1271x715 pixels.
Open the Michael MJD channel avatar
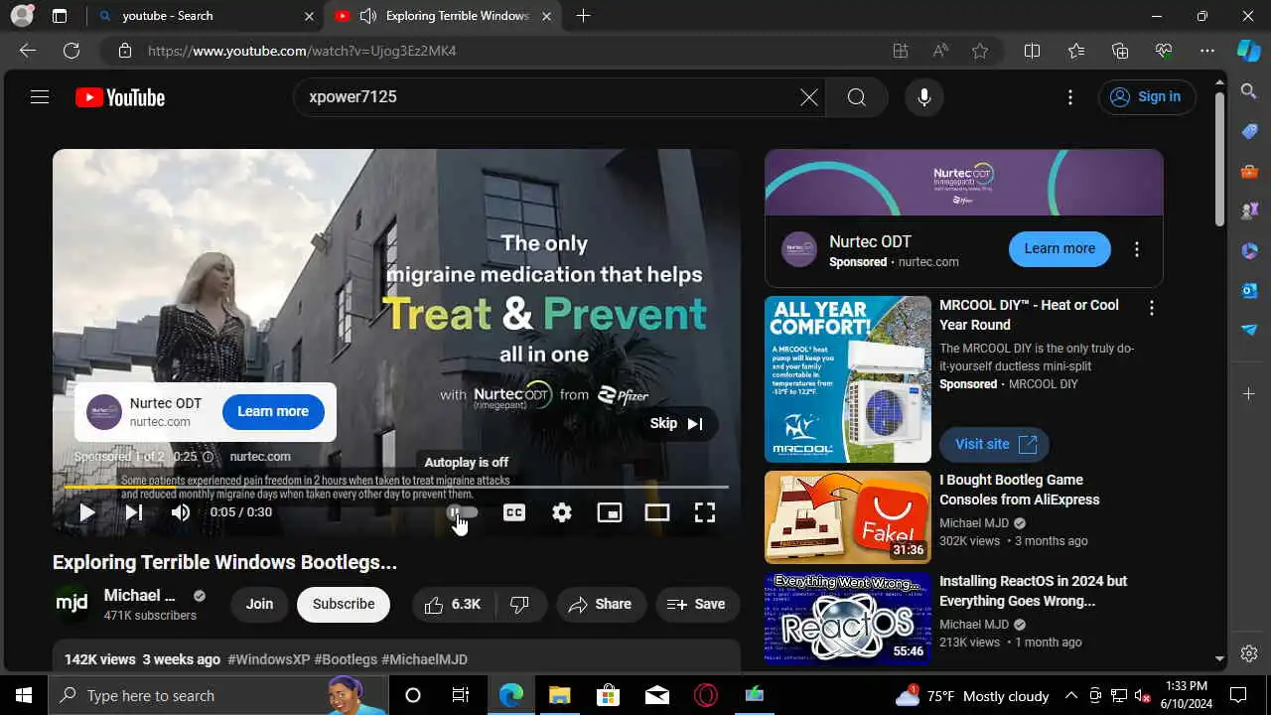(x=72, y=604)
